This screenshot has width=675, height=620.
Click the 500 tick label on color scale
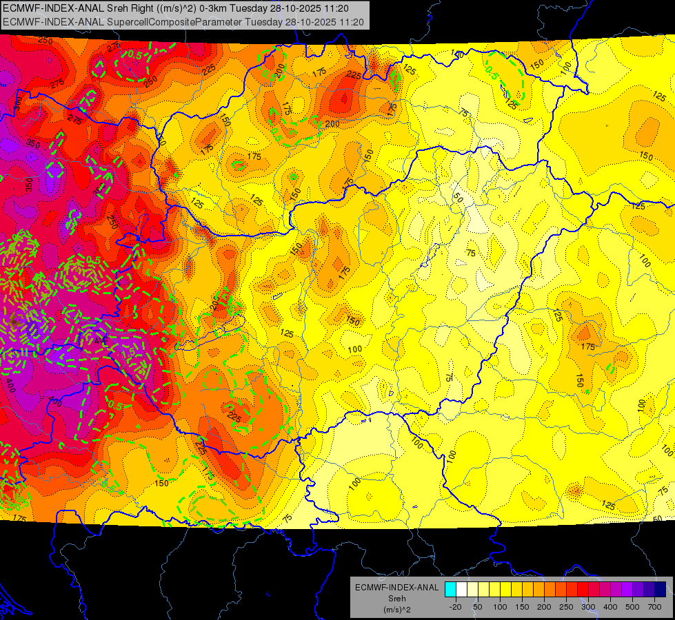632,607
